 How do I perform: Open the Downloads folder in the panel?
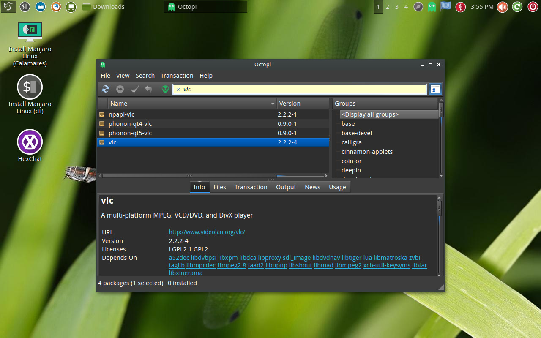coord(104,7)
